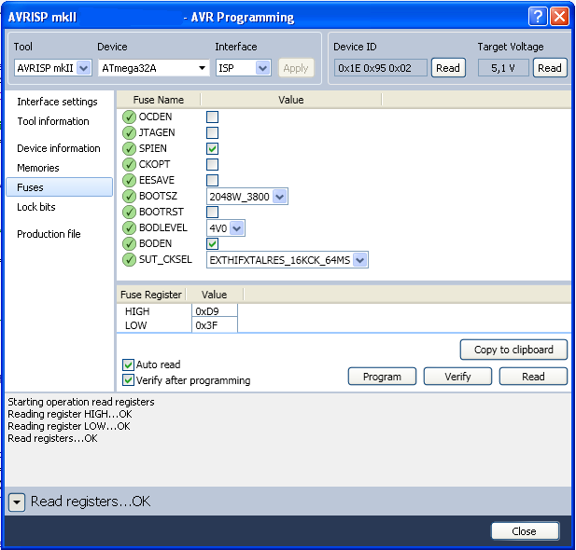
Task: Enable the JTAGEN fuse checkbox
Action: click(212, 133)
